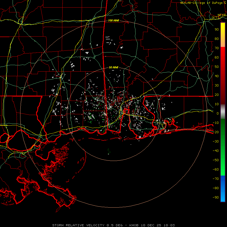Viewport: 227px width, 227px height.
Task: Click the 60 value on velocity scale
Action: pos(217,57)
